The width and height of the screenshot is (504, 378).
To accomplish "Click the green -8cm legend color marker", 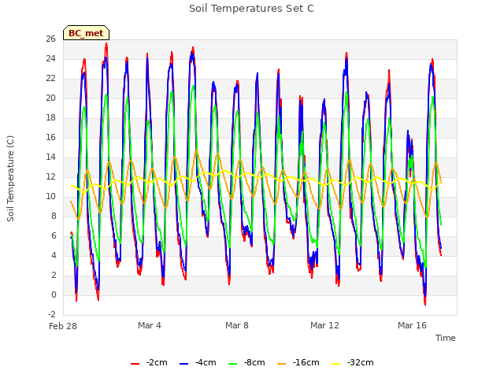I will 233,364.
